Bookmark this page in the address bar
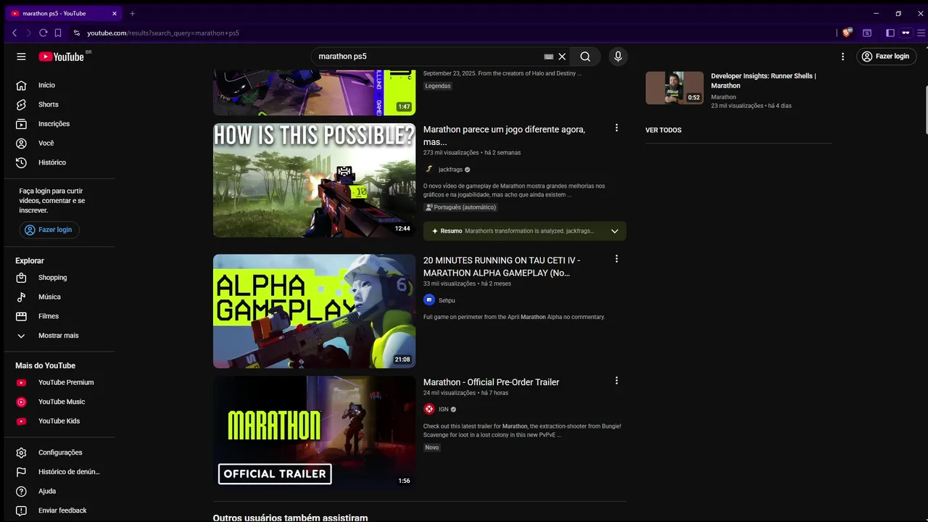 click(58, 33)
